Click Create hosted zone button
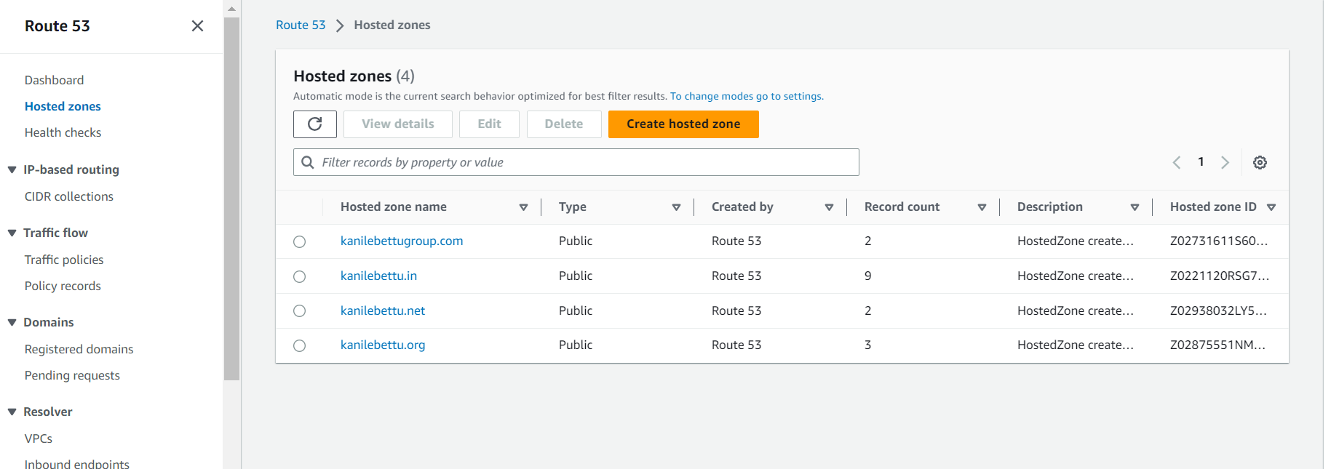 [683, 124]
